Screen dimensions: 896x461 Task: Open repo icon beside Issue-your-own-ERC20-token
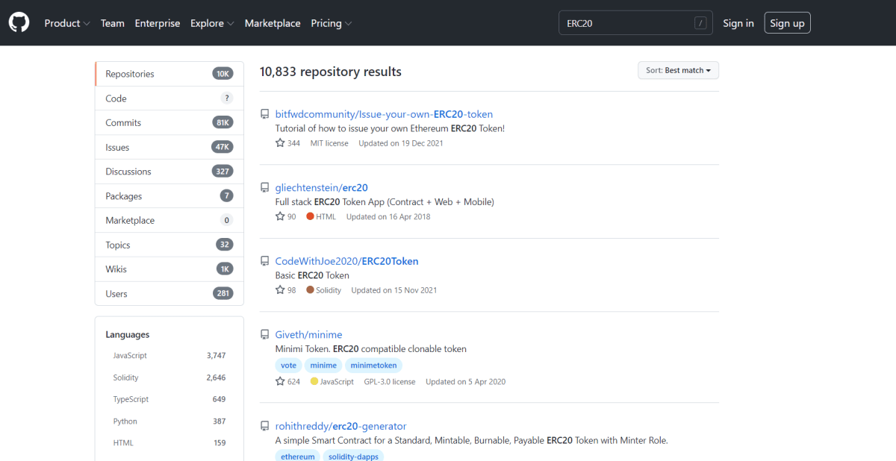(264, 114)
